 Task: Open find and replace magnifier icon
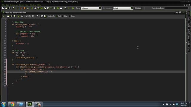[x=38, y=16]
